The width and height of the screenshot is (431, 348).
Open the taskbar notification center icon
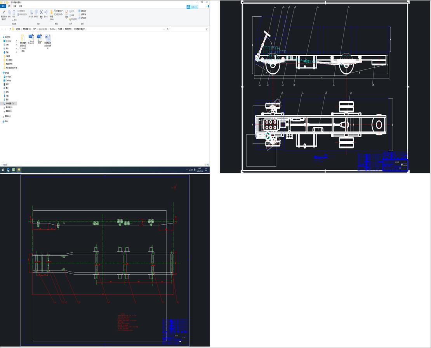point(206,170)
